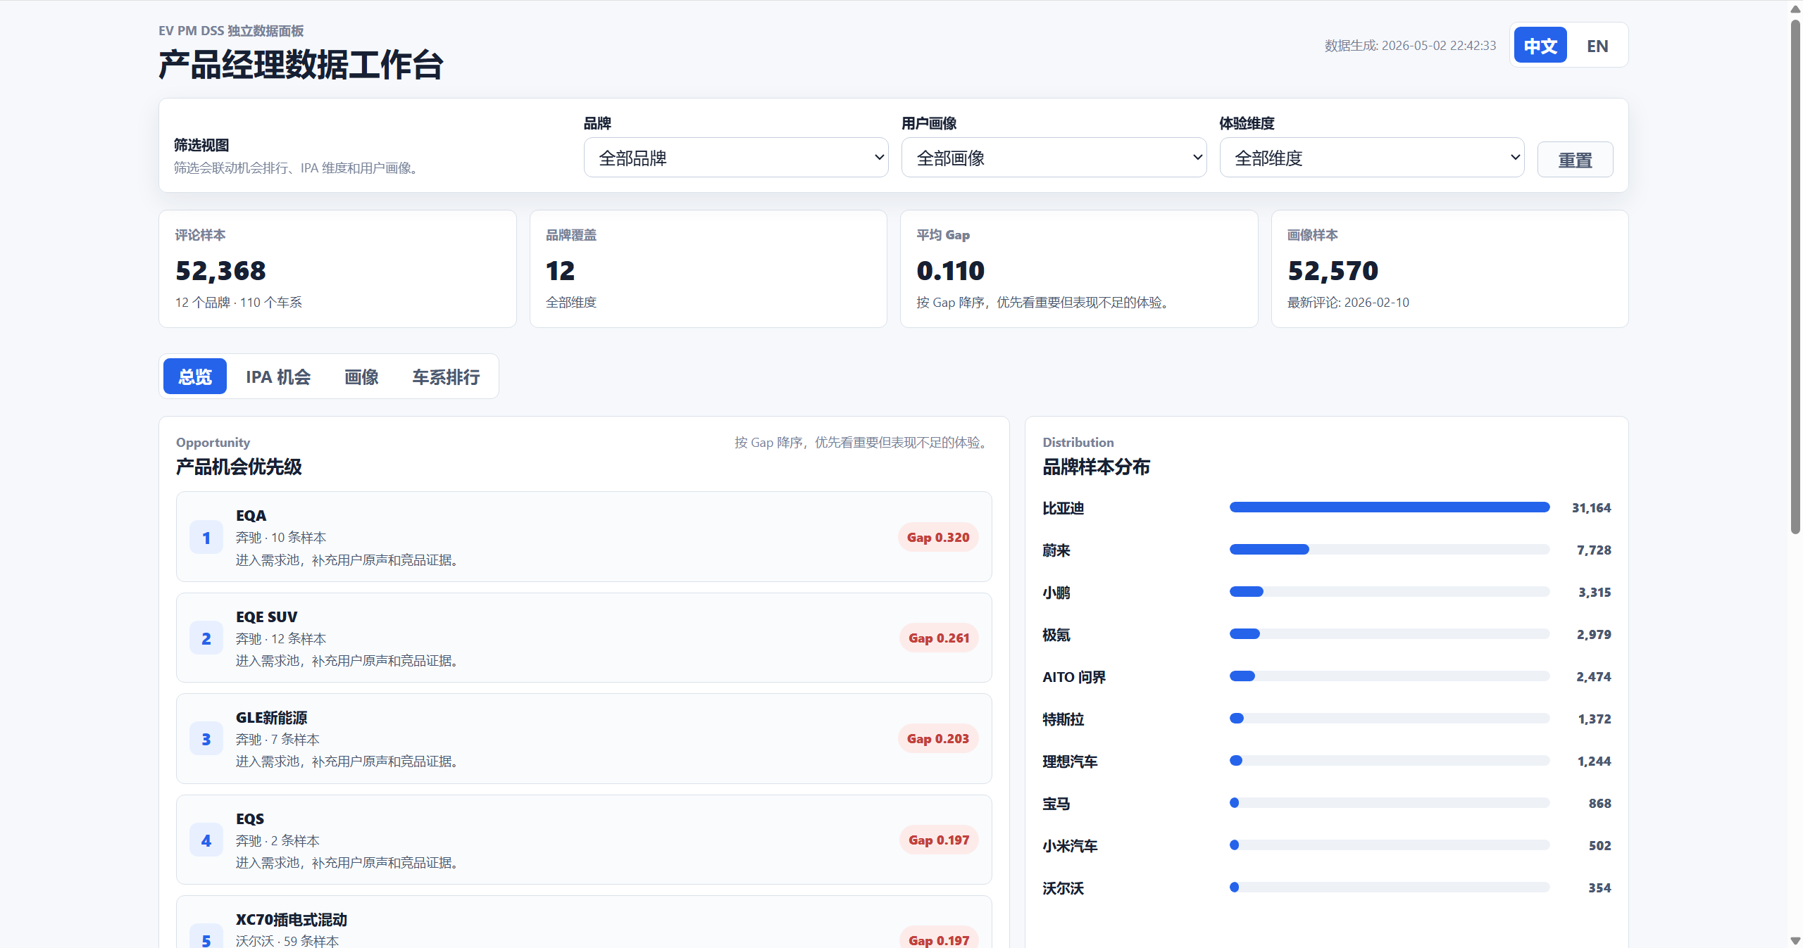Image resolution: width=1803 pixels, height=948 pixels.
Task: Click the 最新评论: 2026-02-10 text
Action: click(1348, 303)
